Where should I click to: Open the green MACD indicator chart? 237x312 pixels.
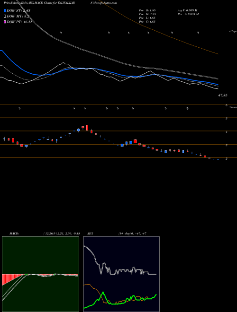click(40, 274)
